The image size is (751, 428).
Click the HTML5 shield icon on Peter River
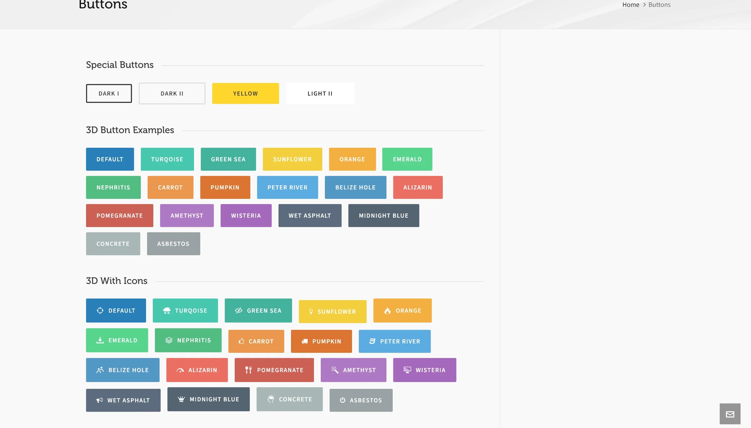[372, 341]
